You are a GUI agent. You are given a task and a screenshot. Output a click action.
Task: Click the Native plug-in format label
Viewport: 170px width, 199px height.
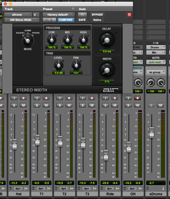[97, 20]
